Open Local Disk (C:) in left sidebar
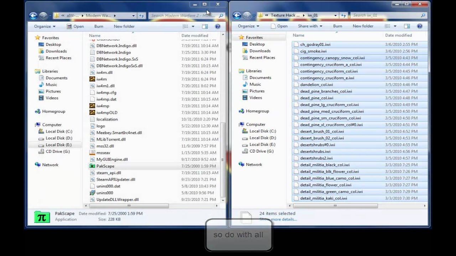The height and width of the screenshot is (256, 456). pyautogui.click(x=59, y=132)
